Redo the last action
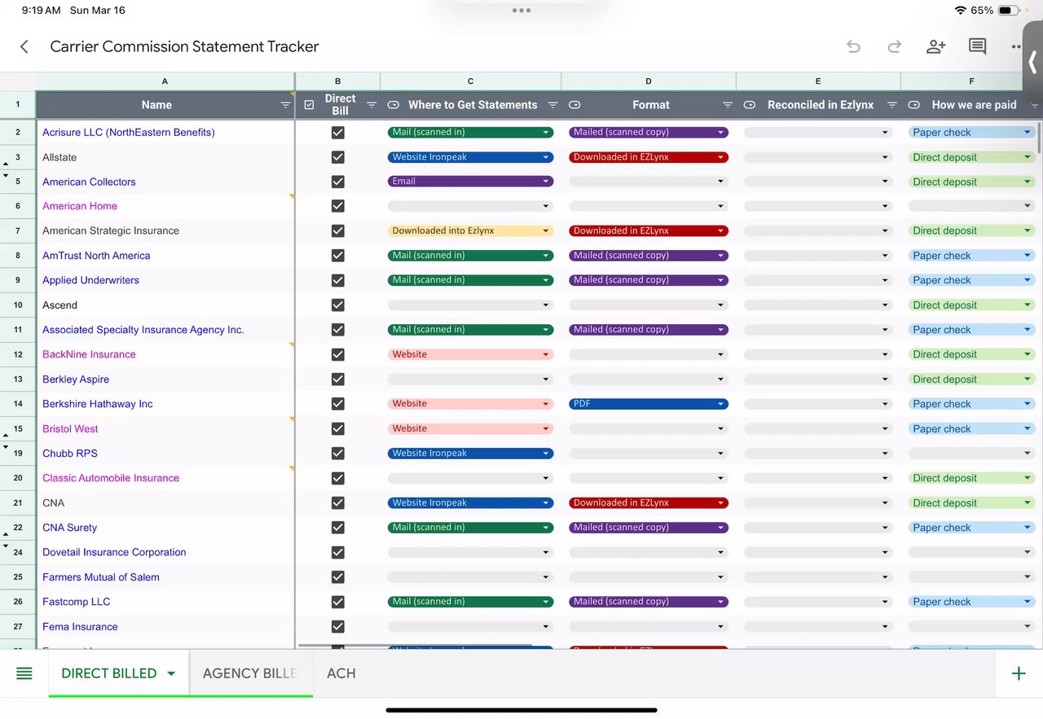This screenshot has width=1043, height=719. [x=894, y=46]
